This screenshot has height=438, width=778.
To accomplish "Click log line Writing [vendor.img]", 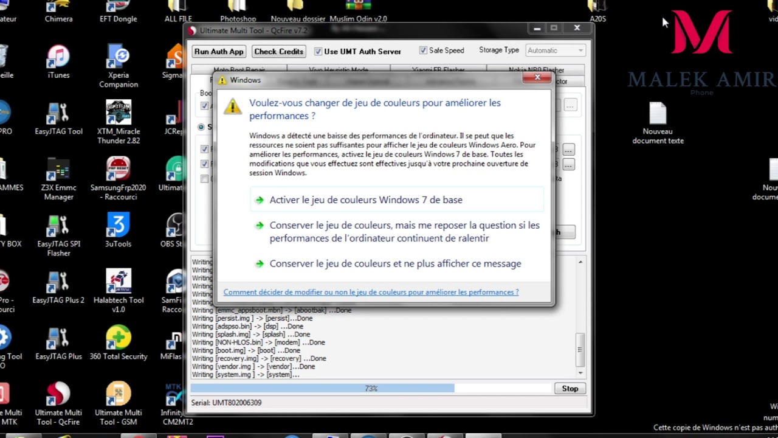I will click(x=253, y=367).
